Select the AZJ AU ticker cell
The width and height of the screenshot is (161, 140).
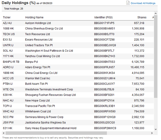(7, 23)
